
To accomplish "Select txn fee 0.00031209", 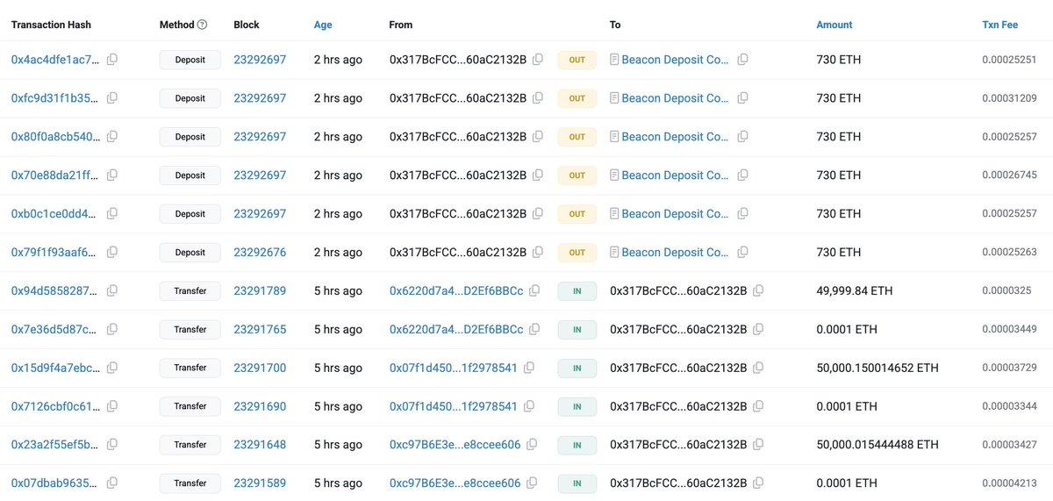I will 1009,98.
